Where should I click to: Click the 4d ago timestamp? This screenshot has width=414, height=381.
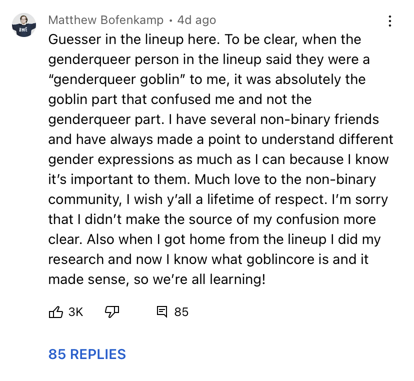pos(196,20)
